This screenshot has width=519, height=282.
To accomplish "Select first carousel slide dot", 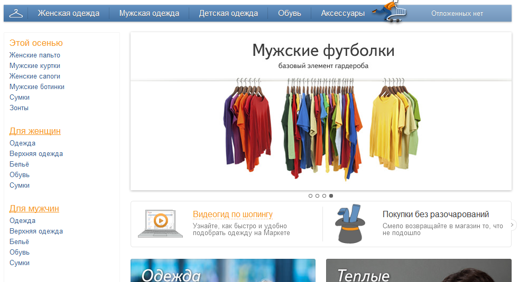I will 310,196.
